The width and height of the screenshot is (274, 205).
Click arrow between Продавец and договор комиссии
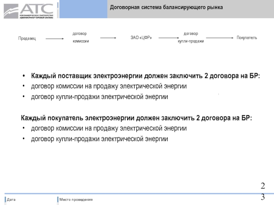(x=54, y=39)
